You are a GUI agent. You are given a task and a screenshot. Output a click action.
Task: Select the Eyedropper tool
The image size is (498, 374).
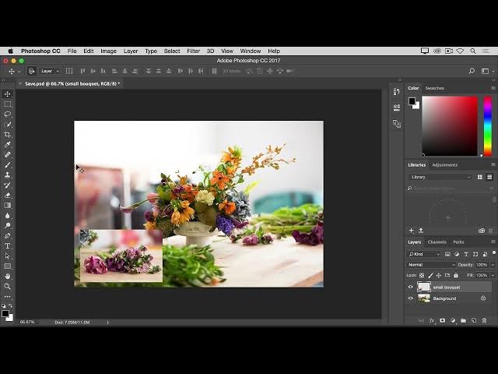click(8, 145)
